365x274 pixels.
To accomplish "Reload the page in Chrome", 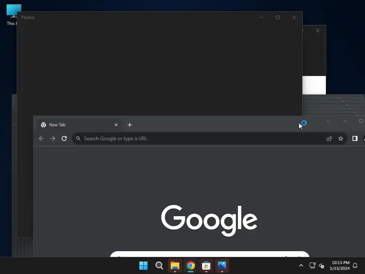I will 64,138.
